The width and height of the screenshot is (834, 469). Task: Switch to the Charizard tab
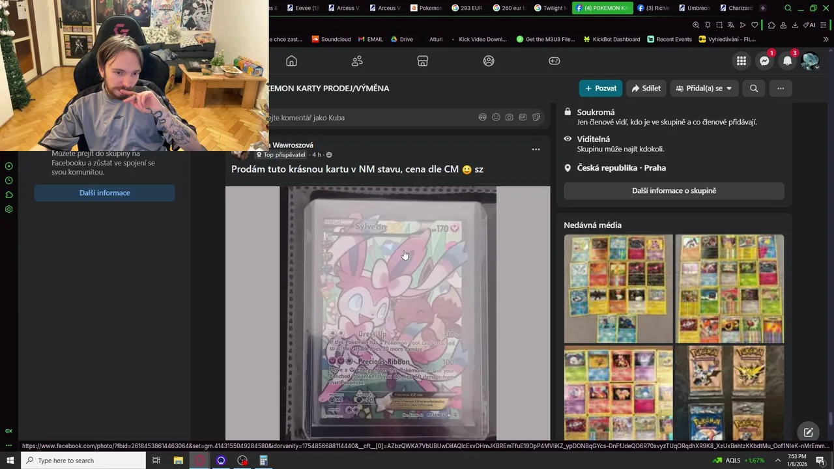[736, 8]
